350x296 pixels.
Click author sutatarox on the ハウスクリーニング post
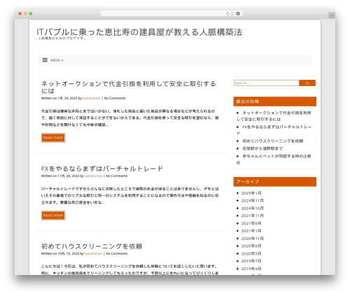point(93,253)
